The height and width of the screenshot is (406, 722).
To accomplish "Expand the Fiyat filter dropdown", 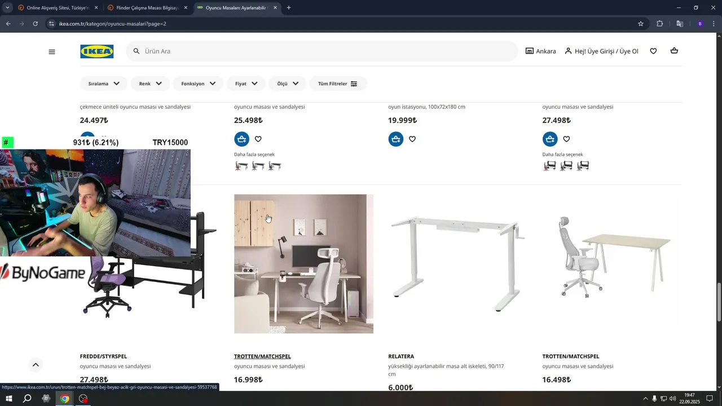I will tap(246, 83).
